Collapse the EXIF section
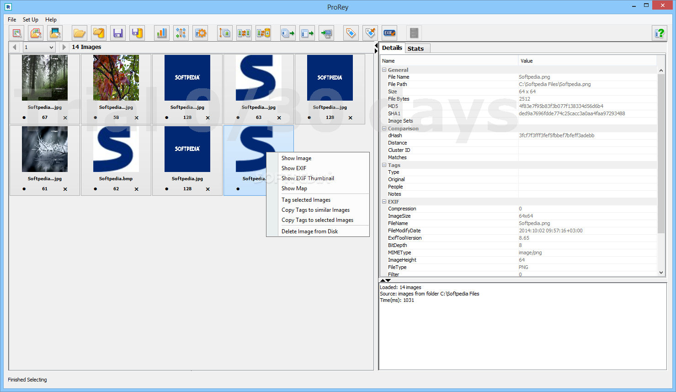This screenshot has height=392, width=676. pyautogui.click(x=384, y=202)
